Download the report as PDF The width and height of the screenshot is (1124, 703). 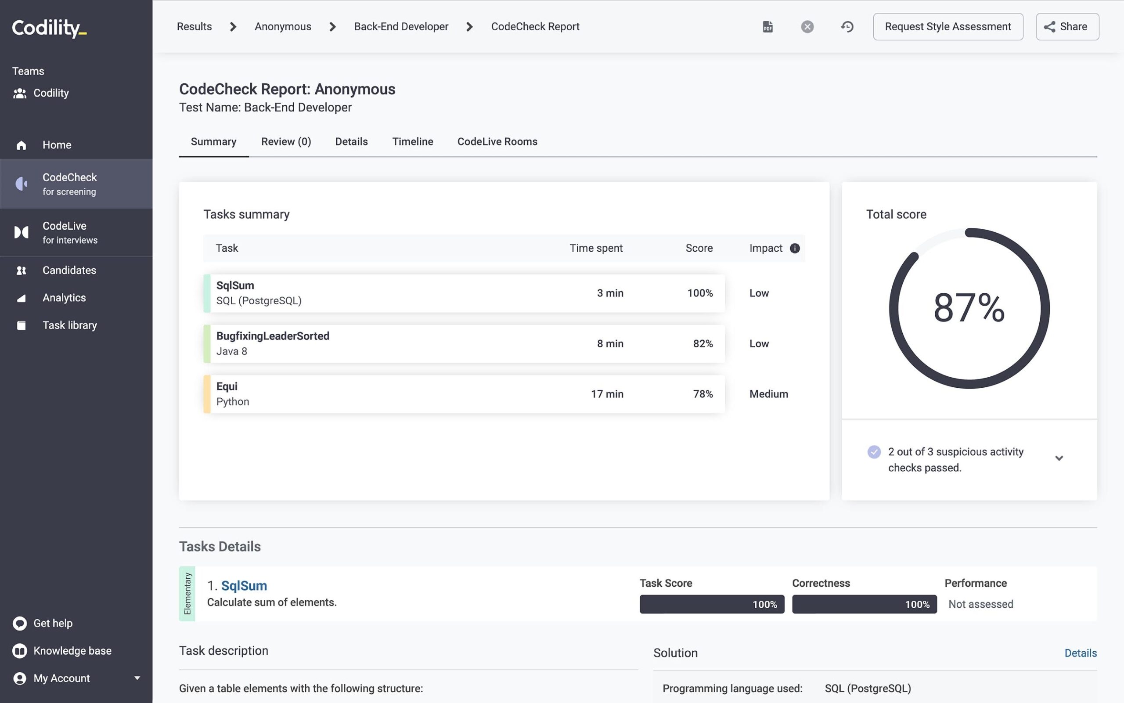(x=767, y=26)
